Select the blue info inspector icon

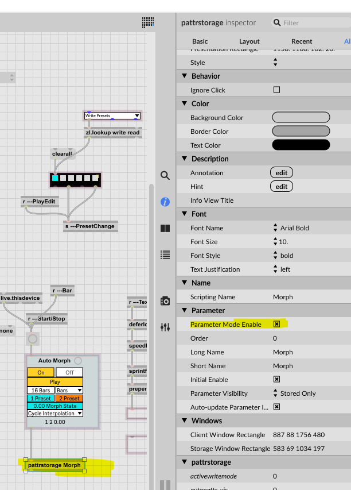point(165,202)
